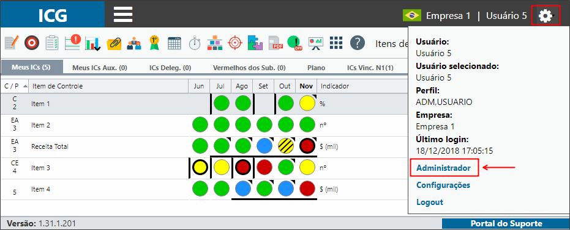This screenshot has width=570, height=230.
Task: Open the yellow folder with paperclip icon
Action: point(114,43)
